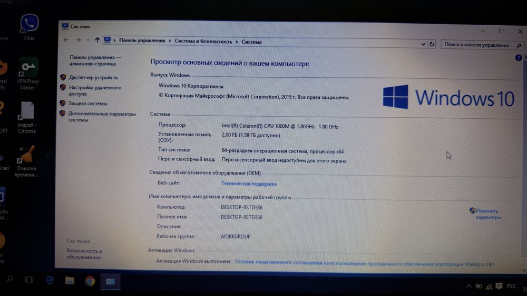The image size is (527, 296).
Task: Select Панель управления breadcrumb
Action: tap(142, 40)
